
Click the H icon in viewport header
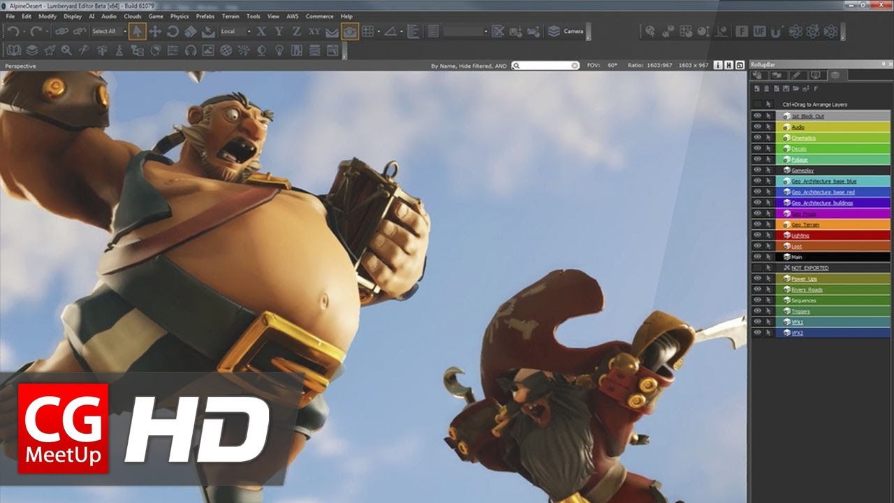coord(728,65)
